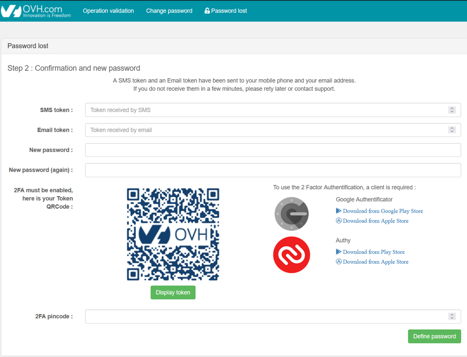Click the red Authy app icon
Screen dimensions: 467x357
pyautogui.click(x=292, y=255)
